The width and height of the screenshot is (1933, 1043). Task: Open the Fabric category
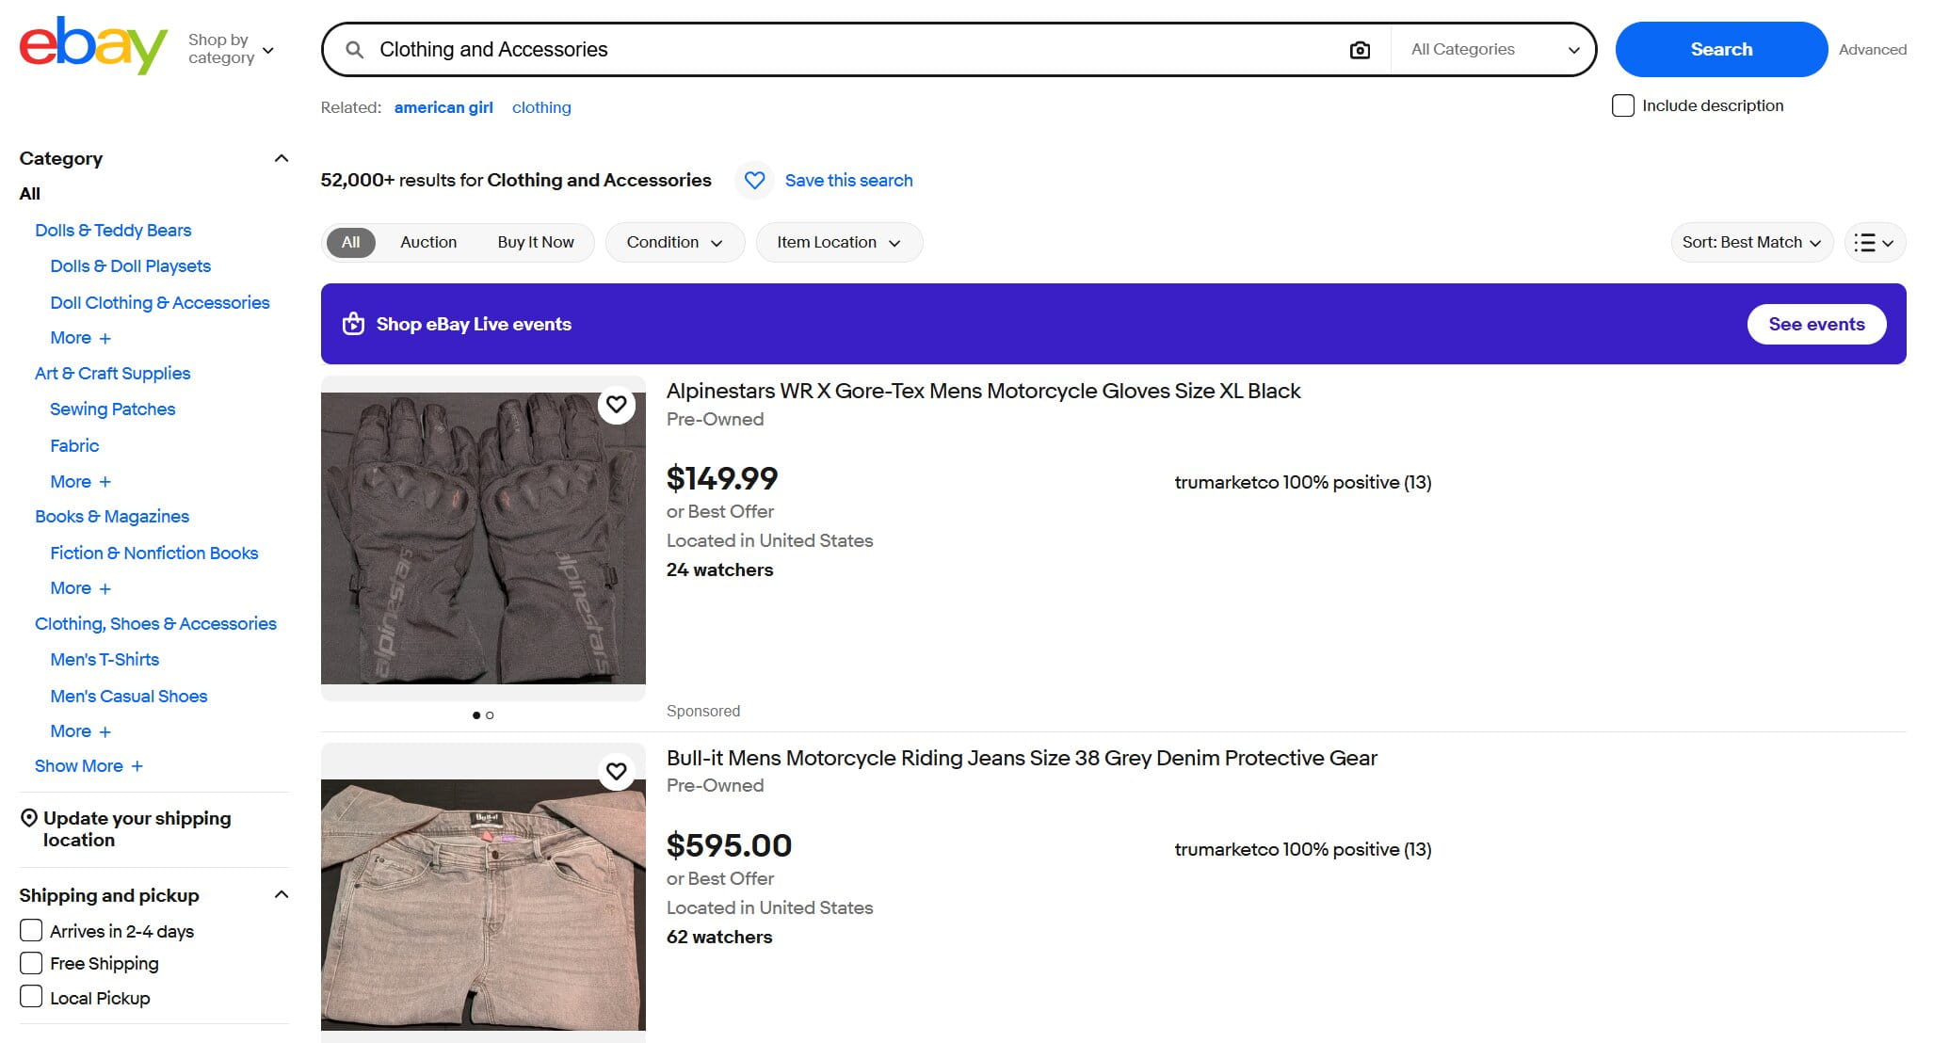pyautogui.click(x=74, y=446)
